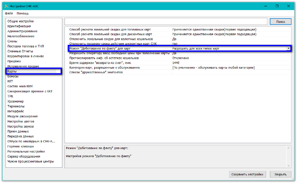
Task: Go to the Бонусы settings section
Action: coord(13,76)
